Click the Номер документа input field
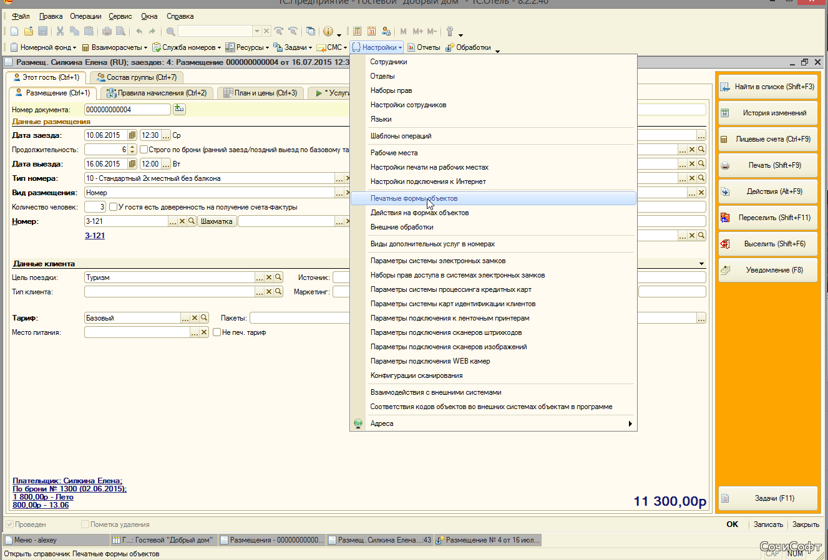This screenshot has height=560, width=828. point(127,109)
